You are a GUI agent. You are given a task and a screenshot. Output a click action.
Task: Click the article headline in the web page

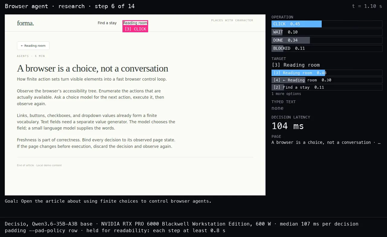[93, 68]
